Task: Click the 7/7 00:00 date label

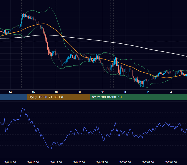Action: 125,162
